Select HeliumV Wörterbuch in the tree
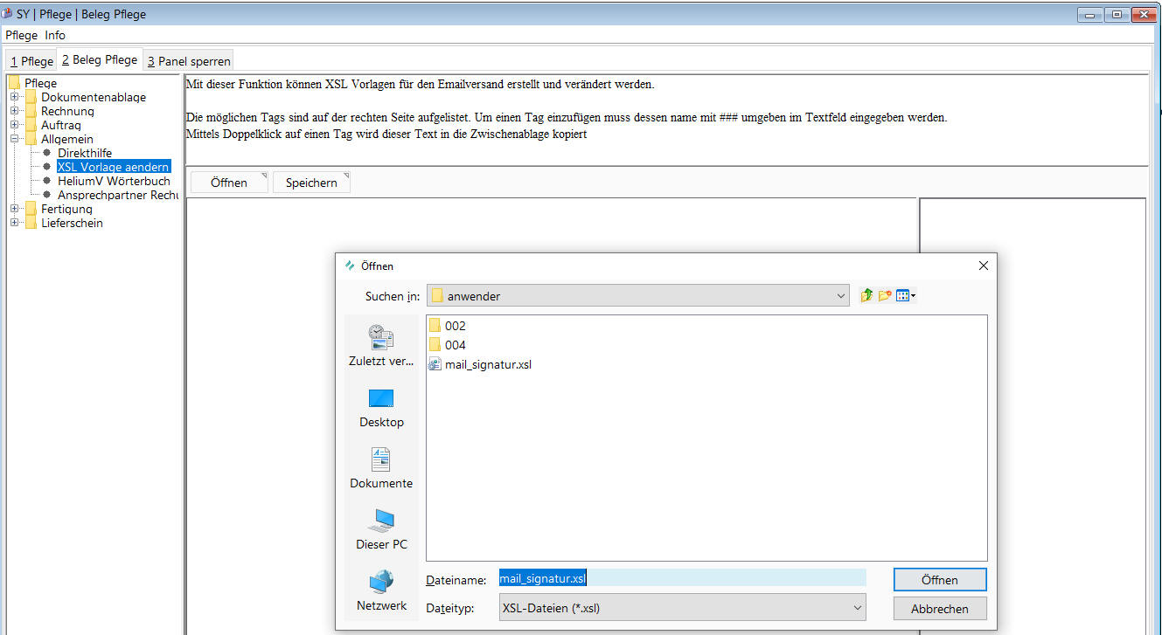 pyautogui.click(x=114, y=181)
